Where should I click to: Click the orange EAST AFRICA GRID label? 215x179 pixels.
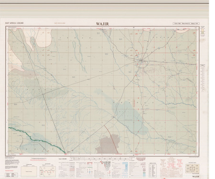(60, 23)
